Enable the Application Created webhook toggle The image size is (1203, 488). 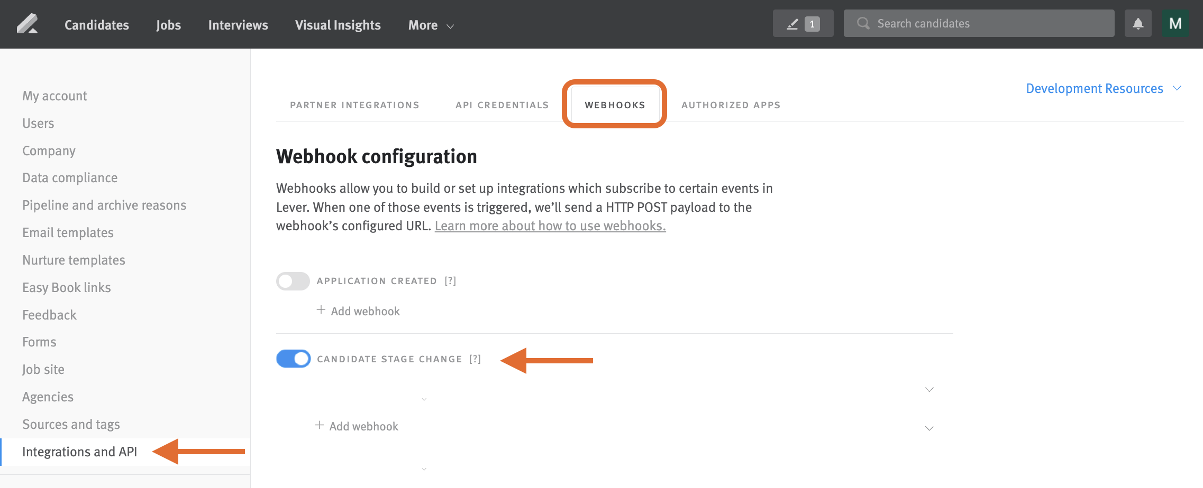coord(293,281)
